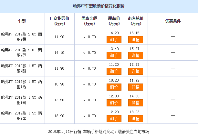Click 询价 for 1.5T 两驱i酷
Viewport: 198px width, 138px height.
114,71
